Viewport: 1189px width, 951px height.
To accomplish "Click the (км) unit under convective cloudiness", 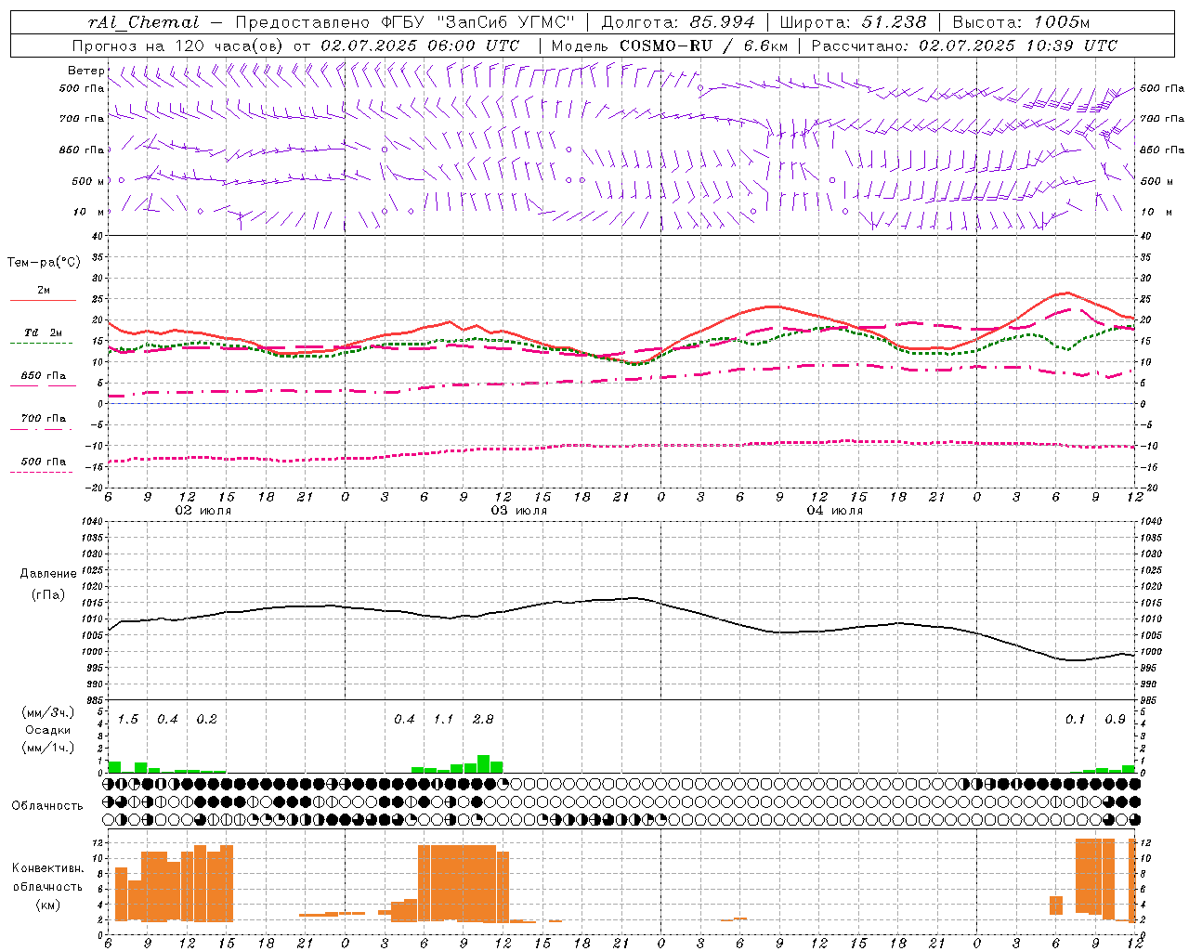I will (x=47, y=905).
